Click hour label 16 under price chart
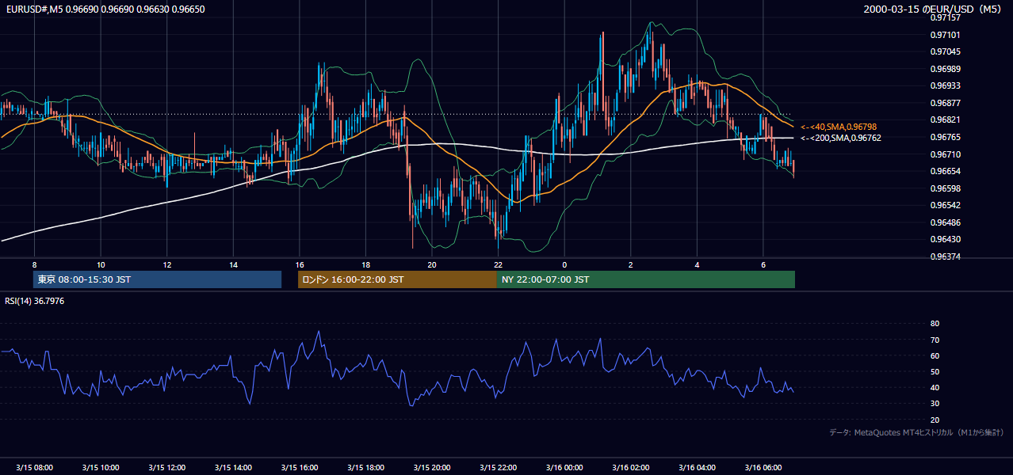 coord(299,264)
